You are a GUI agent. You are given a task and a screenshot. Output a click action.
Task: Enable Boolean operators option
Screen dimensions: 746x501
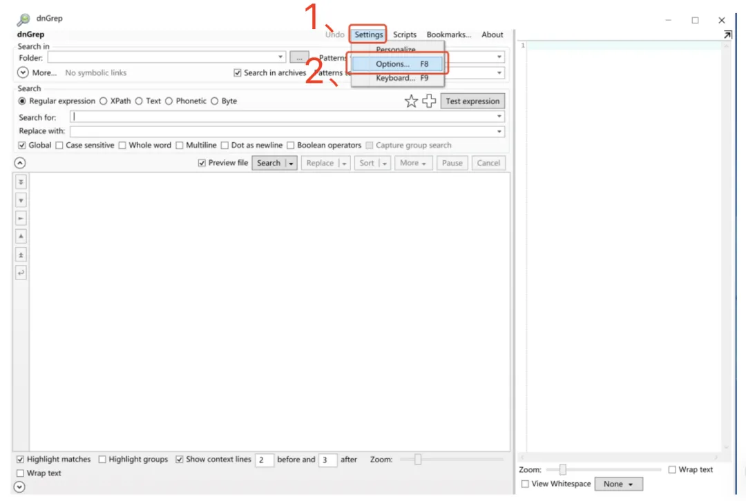pos(291,146)
